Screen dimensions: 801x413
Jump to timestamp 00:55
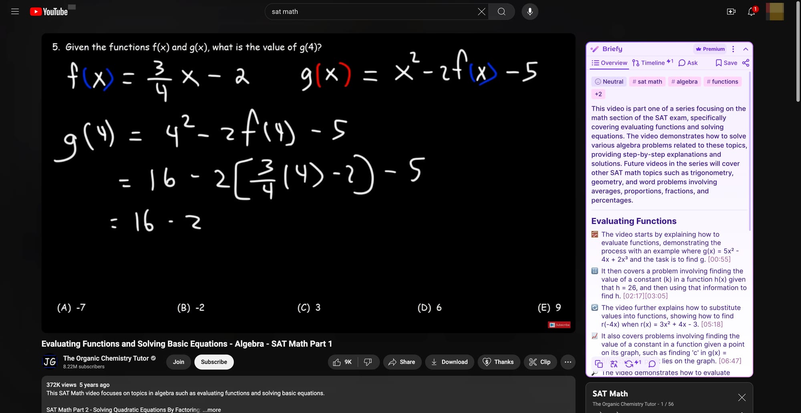click(x=719, y=259)
